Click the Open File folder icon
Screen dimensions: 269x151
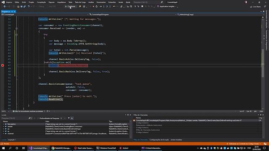18,7
